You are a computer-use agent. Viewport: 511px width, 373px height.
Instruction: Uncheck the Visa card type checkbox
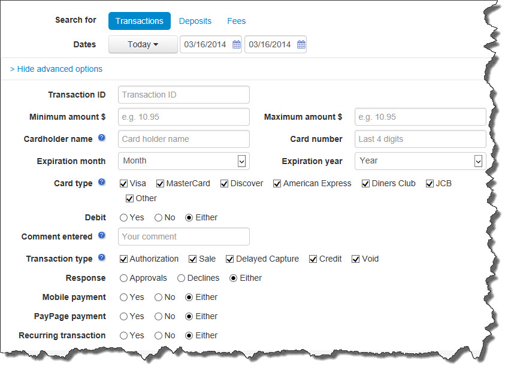[123, 184]
